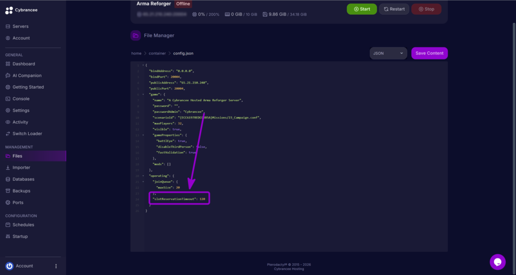This screenshot has width=516, height=275.
Task: Click the "slotReservationTimeout": 120 line
Action: coord(179,199)
